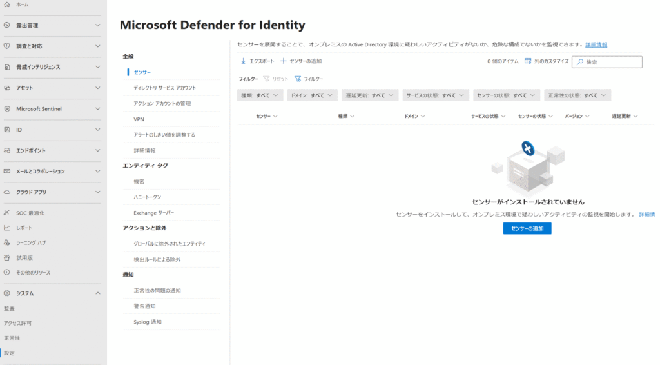The image size is (660, 365).
Task: Click the メールとコラボレーション envelope icon
Action: (6, 172)
